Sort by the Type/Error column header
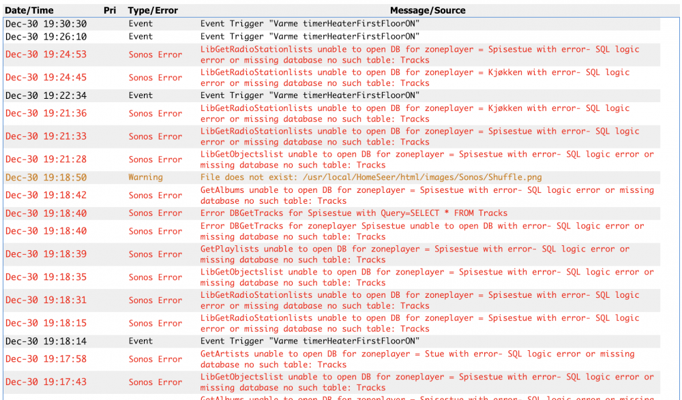The height and width of the screenshot is (400, 682). (153, 11)
